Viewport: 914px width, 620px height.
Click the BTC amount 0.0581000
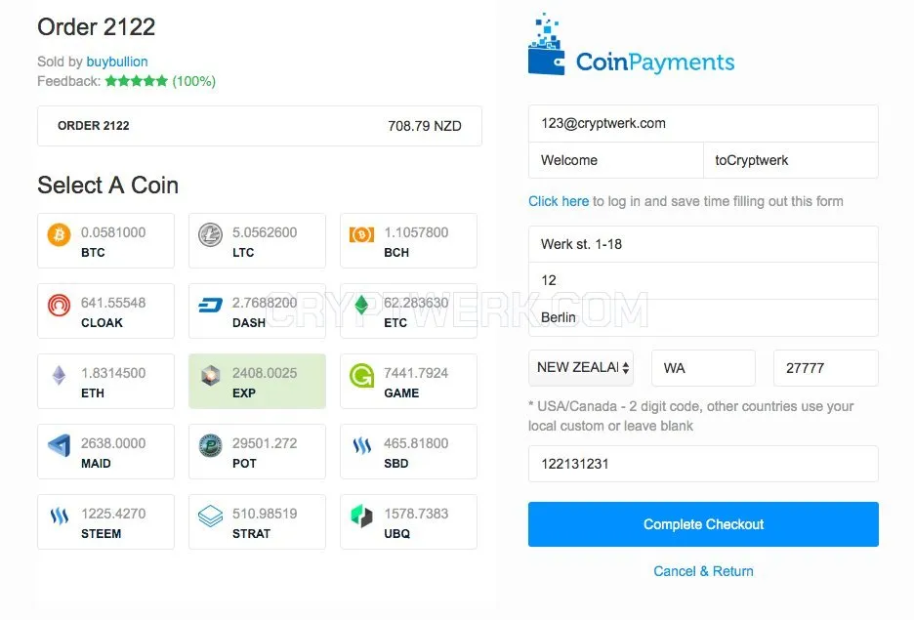(113, 232)
